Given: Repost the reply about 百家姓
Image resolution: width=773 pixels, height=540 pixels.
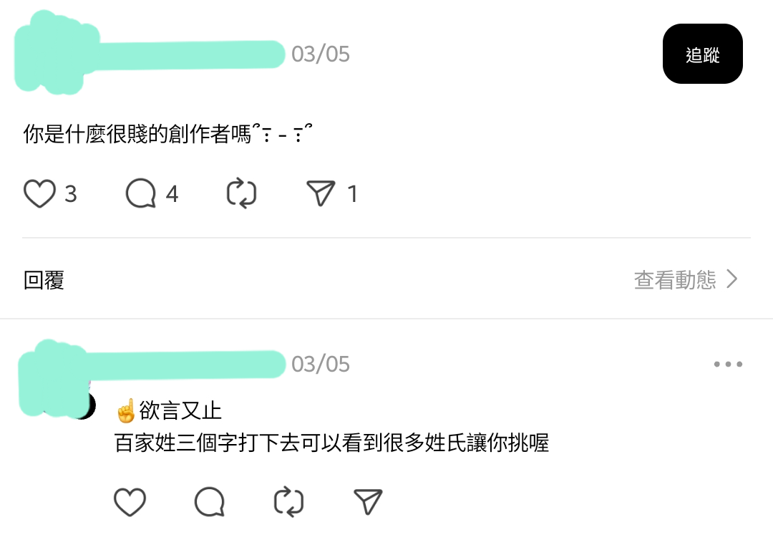Looking at the screenshot, I should pos(289,502).
